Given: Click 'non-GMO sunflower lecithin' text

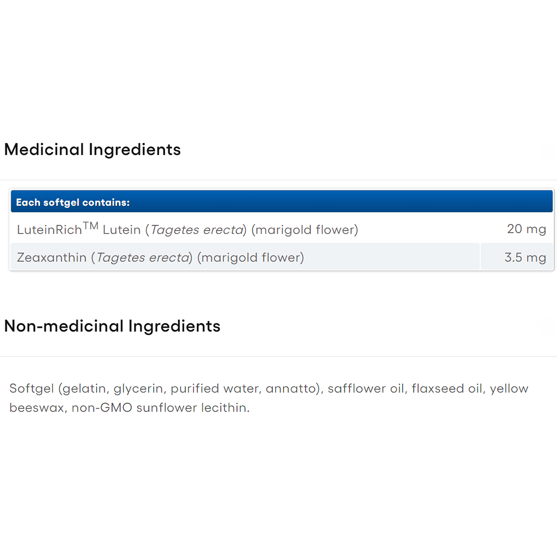Looking at the screenshot, I should pyautogui.click(x=160, y=408).
